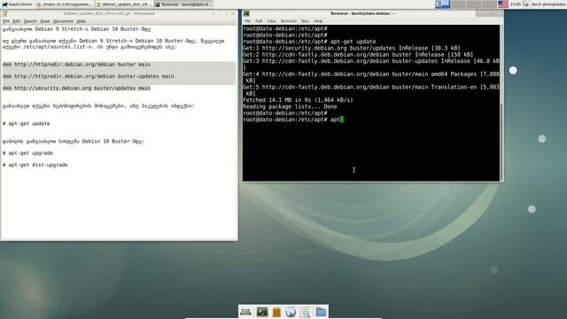
Task: Click the 'apt-get update' command line in terminal
Action: coord(309,42)
